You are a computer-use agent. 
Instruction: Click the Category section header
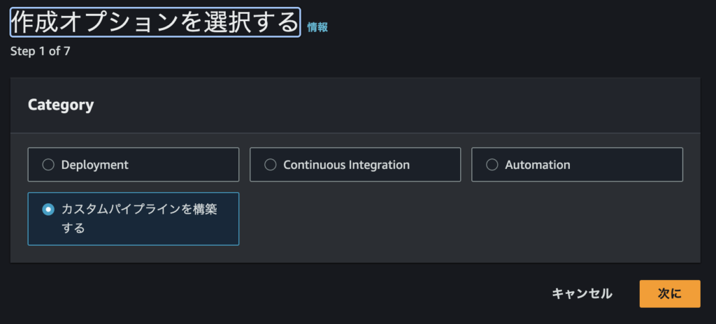[61, 105]
